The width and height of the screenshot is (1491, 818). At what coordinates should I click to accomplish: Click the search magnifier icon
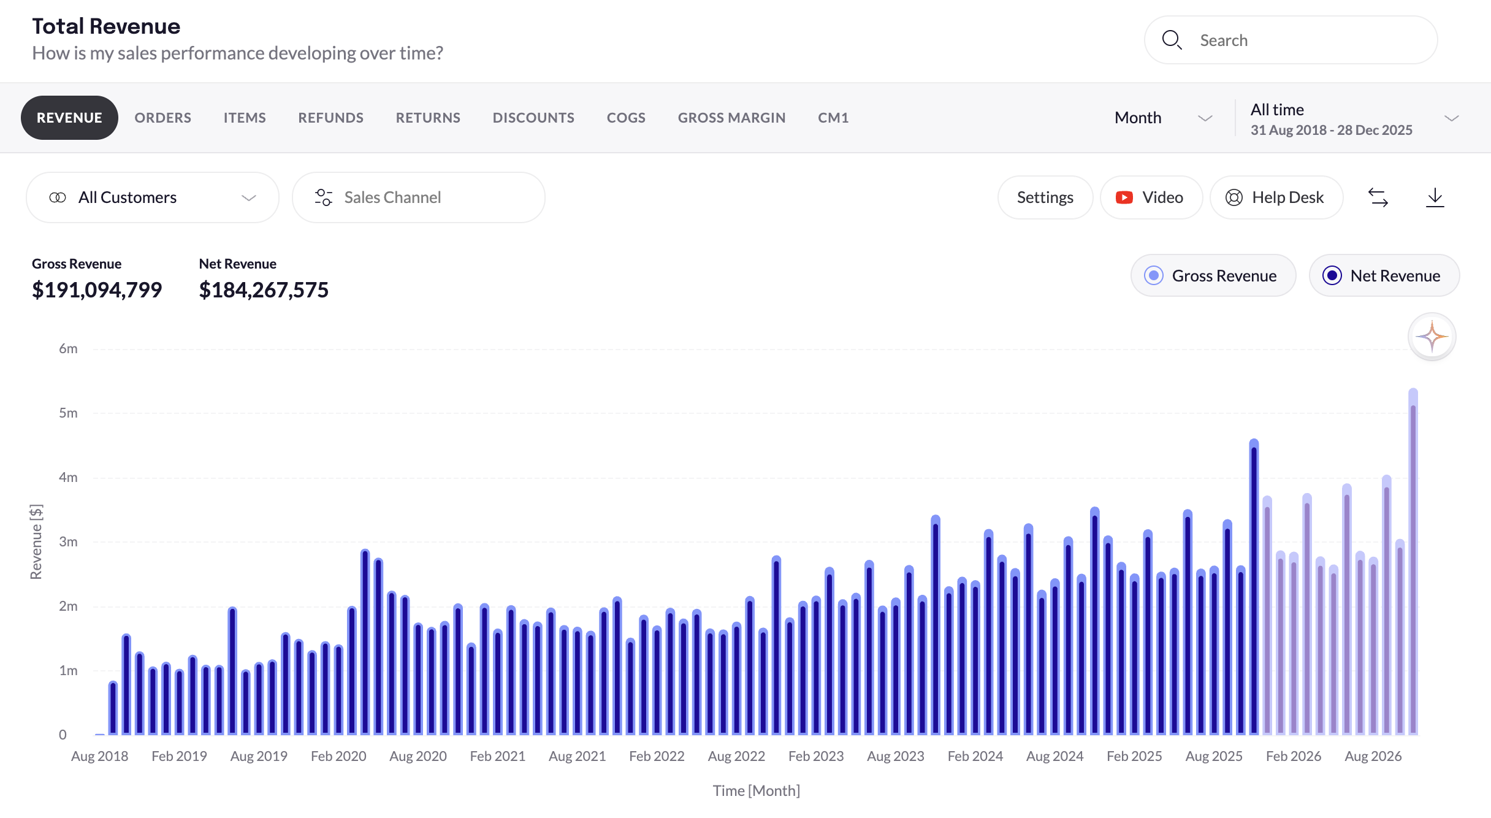pos(1172,40)
